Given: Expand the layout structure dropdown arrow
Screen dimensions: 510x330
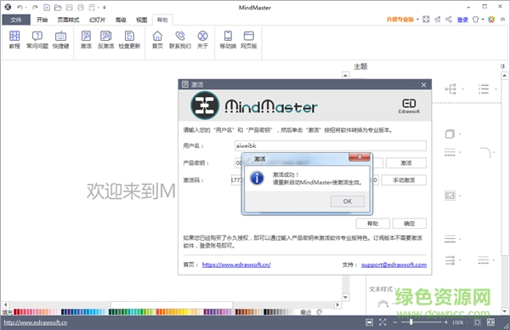Looking at the screenshot, I should (463, 88).
